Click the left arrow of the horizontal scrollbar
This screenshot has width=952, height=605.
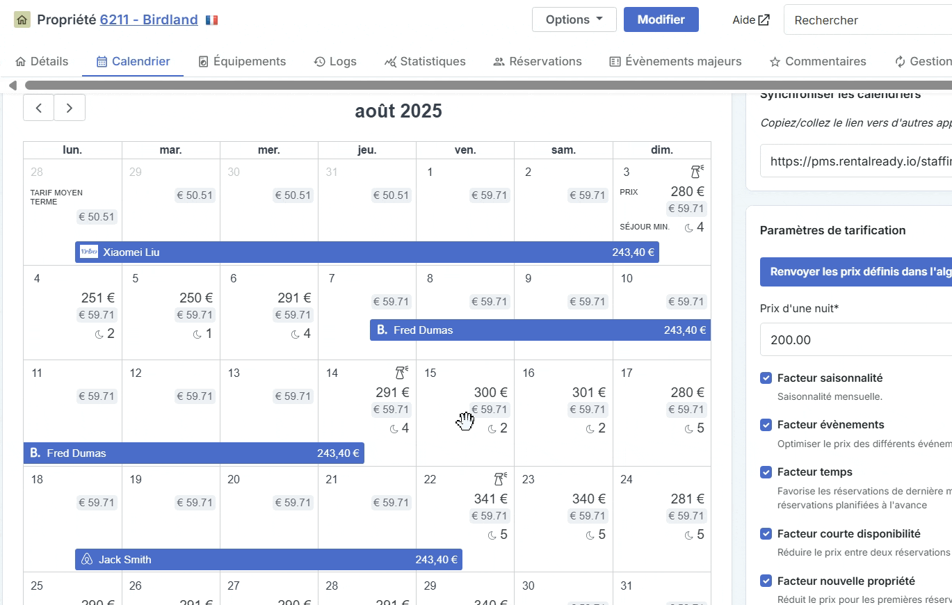(x=13, y=86)
